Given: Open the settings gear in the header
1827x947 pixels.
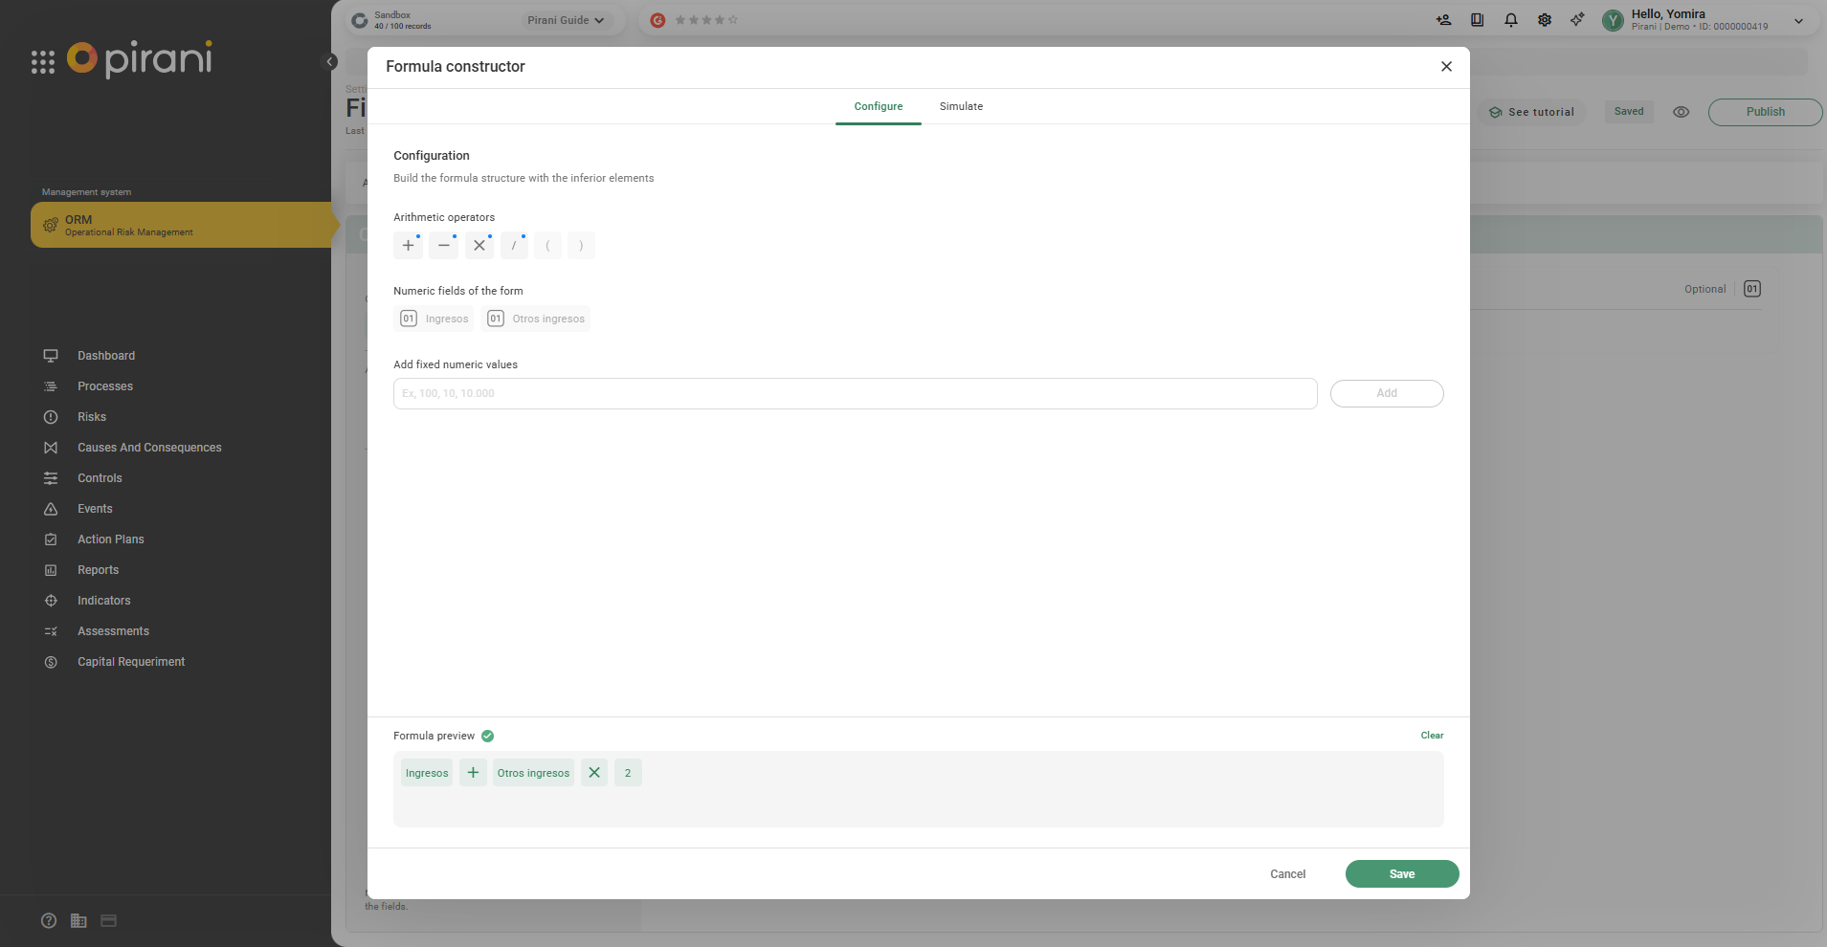Looking at the screenshot, I should 1545,20.
